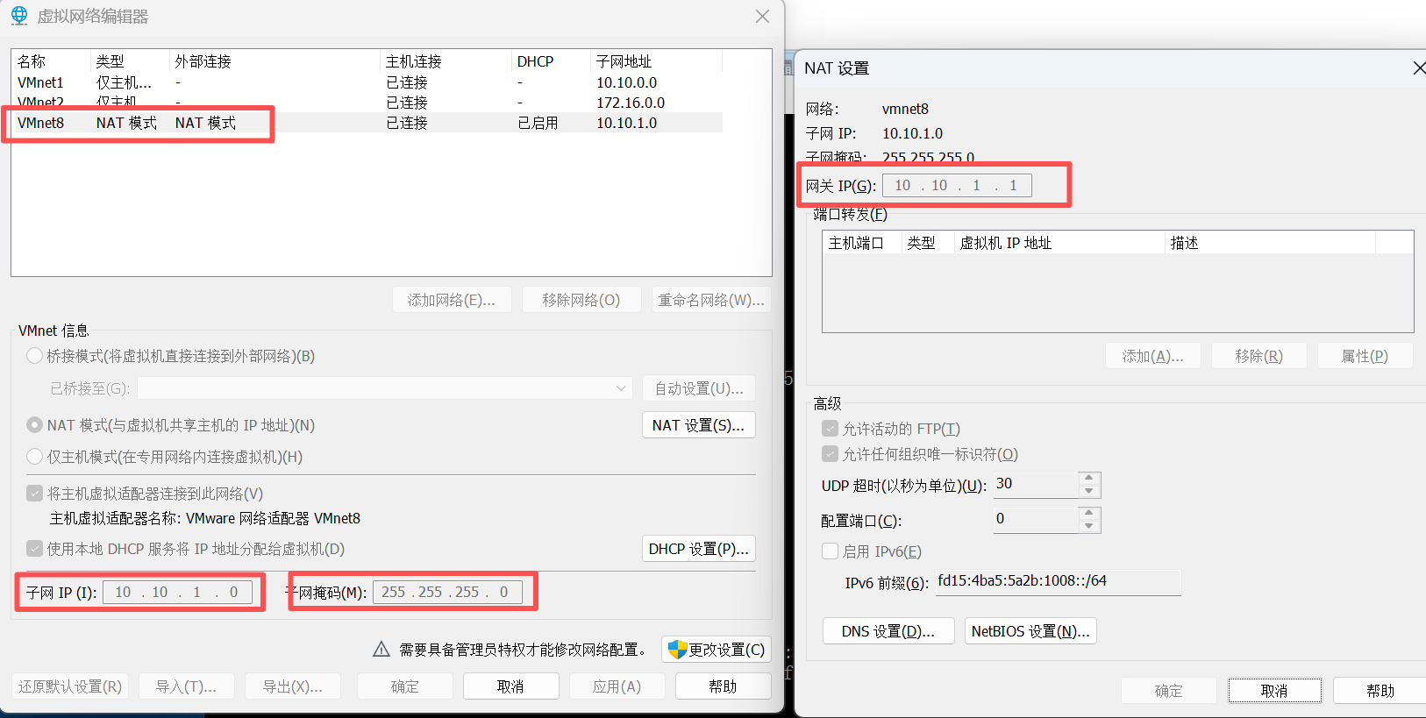Click 移除(R) in NAT settings

[1259, 356]
